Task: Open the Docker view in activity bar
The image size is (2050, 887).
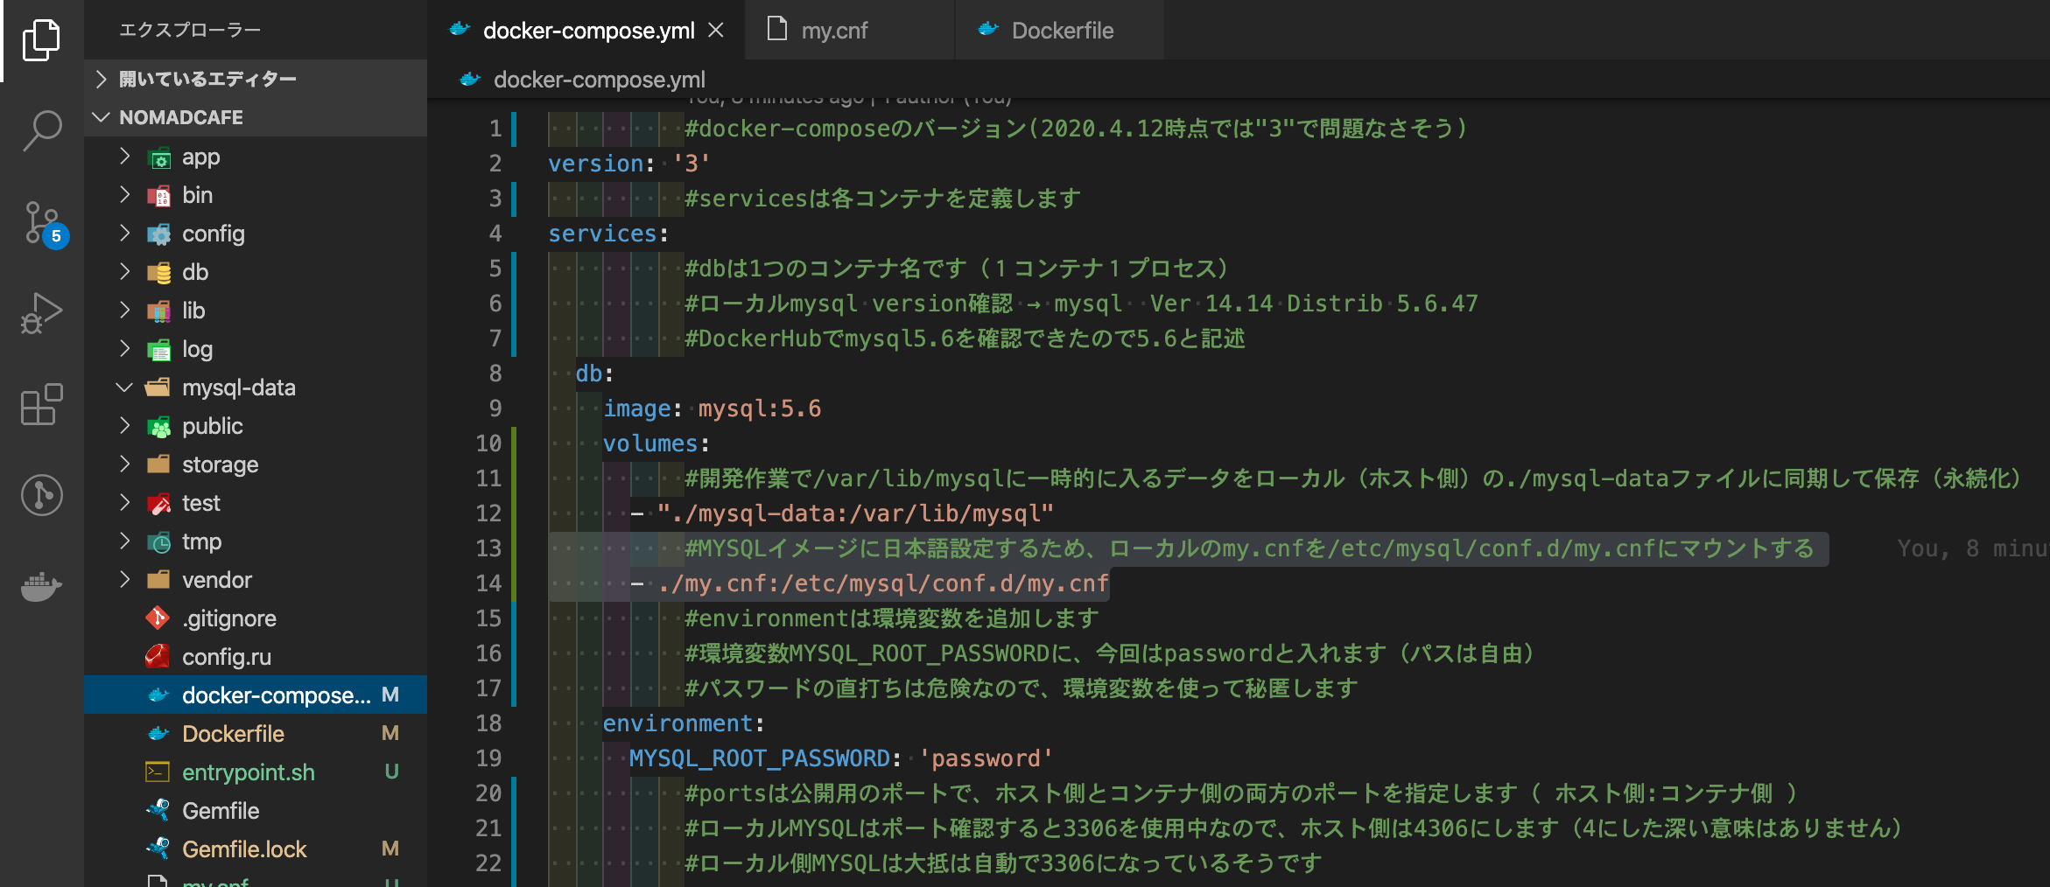Action: 41,586
